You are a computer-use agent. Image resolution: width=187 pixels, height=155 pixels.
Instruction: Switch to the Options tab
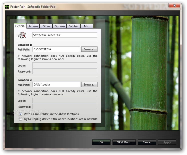click(60, 26)
